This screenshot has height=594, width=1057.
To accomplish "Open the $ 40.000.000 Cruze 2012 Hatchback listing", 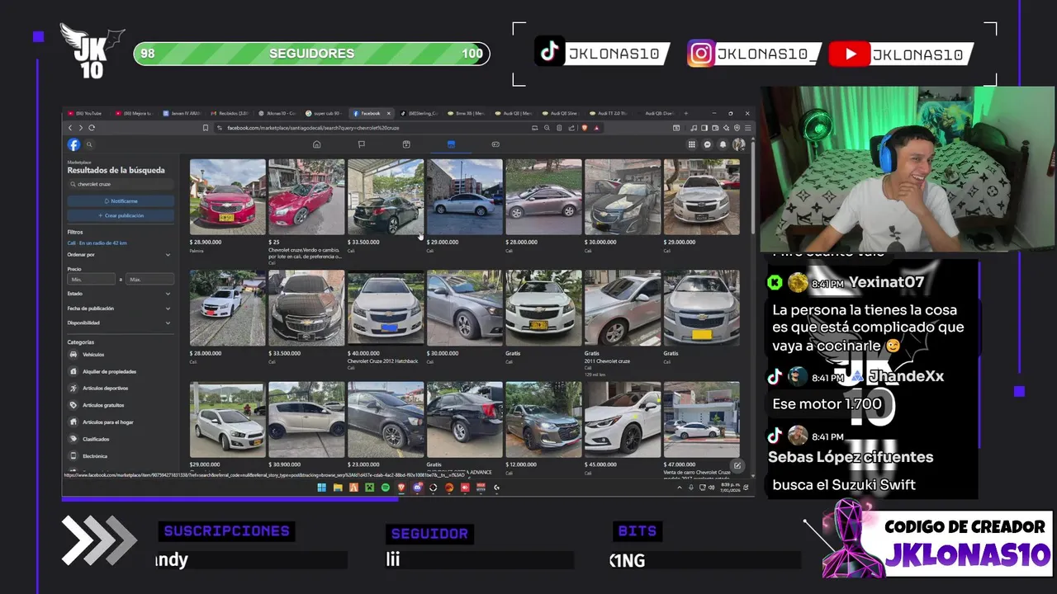I will coord(386,308).
